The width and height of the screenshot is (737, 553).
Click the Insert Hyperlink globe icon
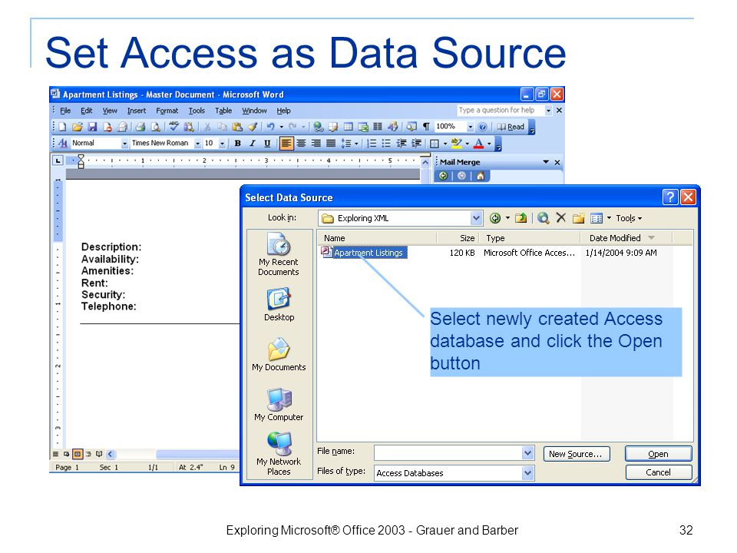click(x=319, y=127)
